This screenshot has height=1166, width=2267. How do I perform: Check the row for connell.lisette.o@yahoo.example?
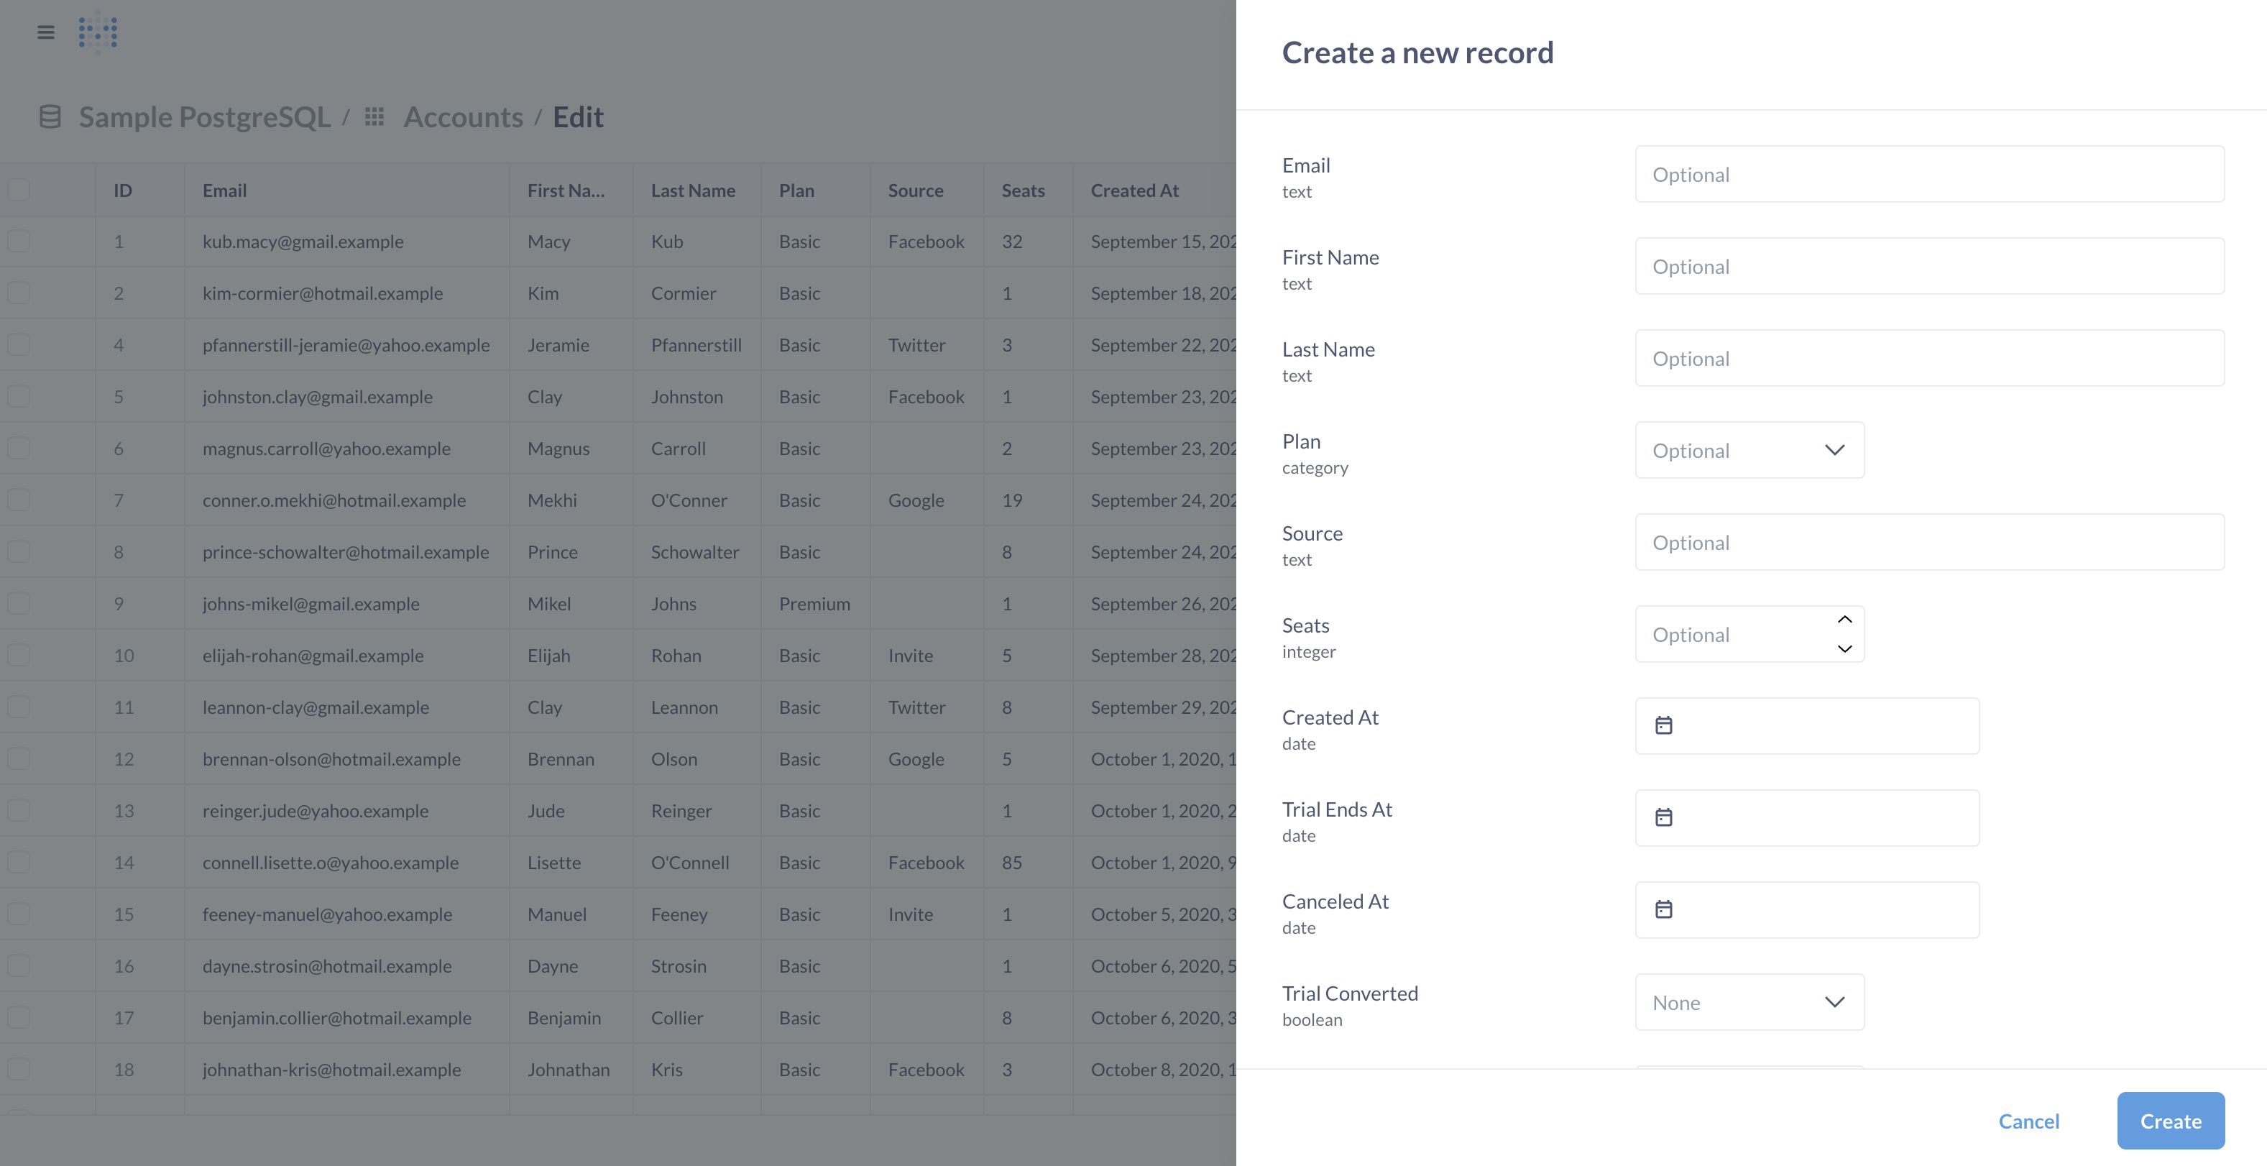click(19, 863)
